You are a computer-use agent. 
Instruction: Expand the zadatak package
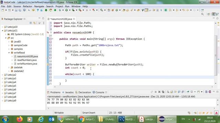[9, 67]
